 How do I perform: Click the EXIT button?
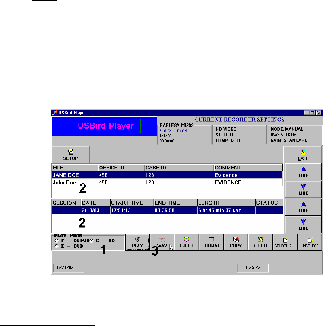[303, 155]
